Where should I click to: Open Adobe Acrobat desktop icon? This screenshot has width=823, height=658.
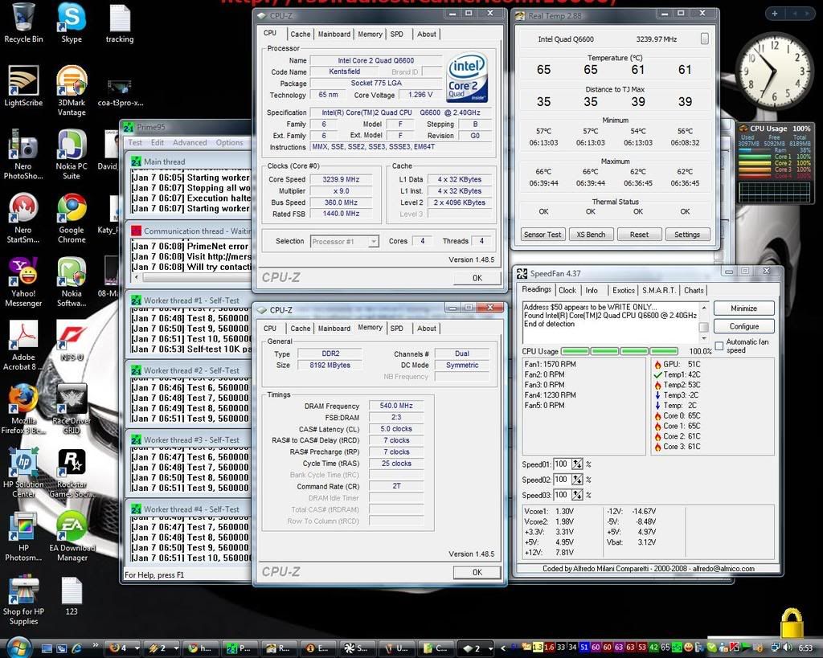pos(23,335)
